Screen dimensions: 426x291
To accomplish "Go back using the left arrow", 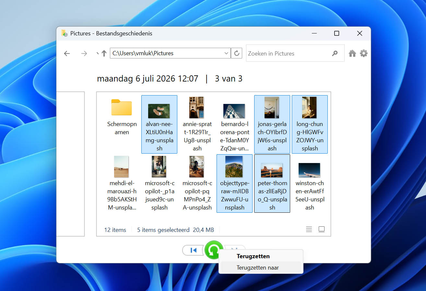I will click(67, 54).
